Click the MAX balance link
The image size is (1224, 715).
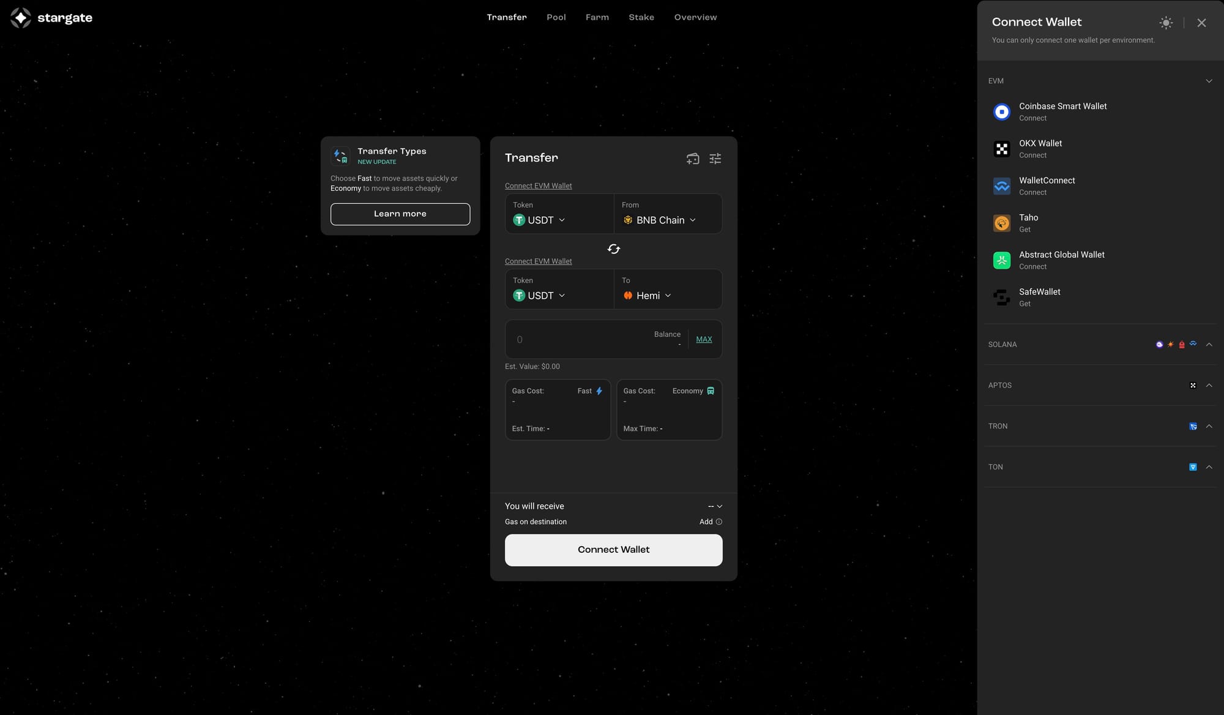(x=704, y=339)
